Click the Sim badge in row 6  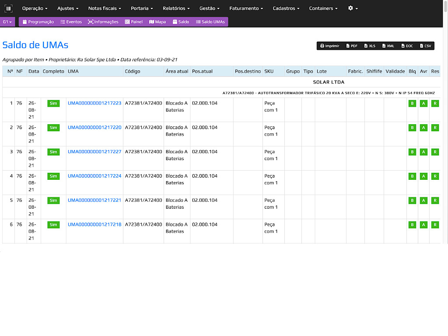pyautogui.click(x=53, y=225)
